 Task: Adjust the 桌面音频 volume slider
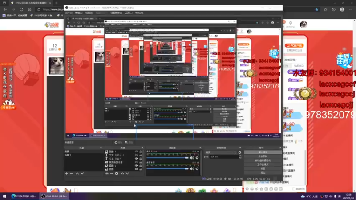point(167,168)
